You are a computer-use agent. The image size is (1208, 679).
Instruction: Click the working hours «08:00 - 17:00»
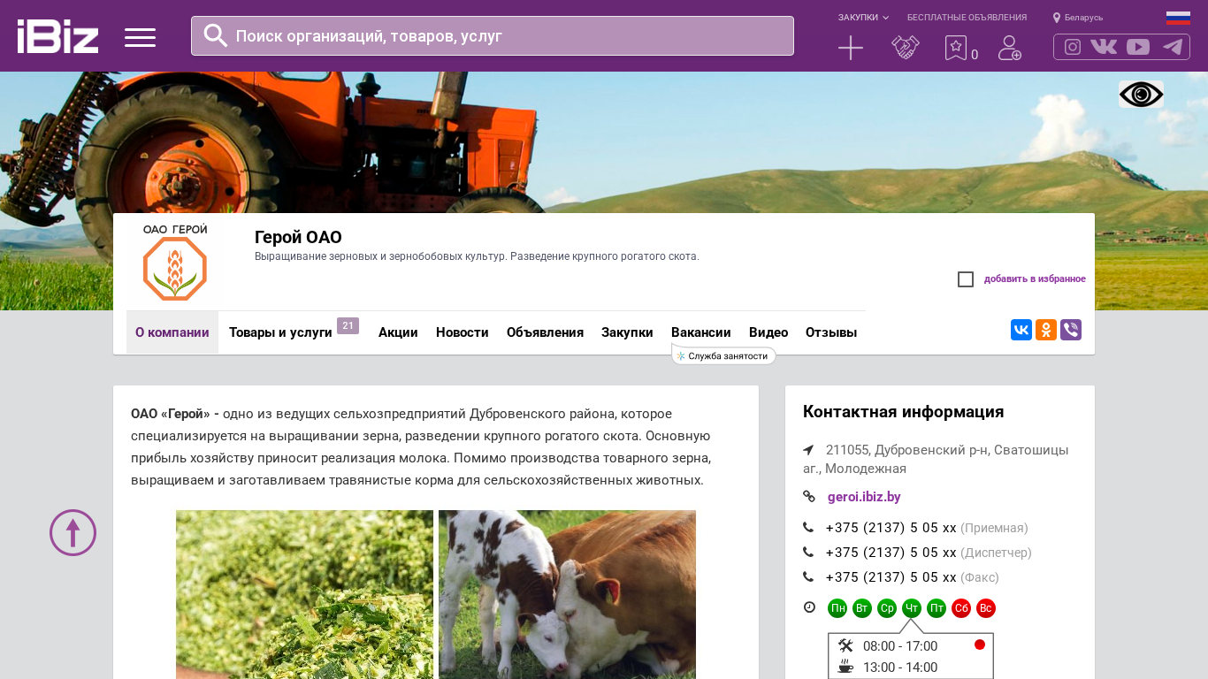[900, 646]
